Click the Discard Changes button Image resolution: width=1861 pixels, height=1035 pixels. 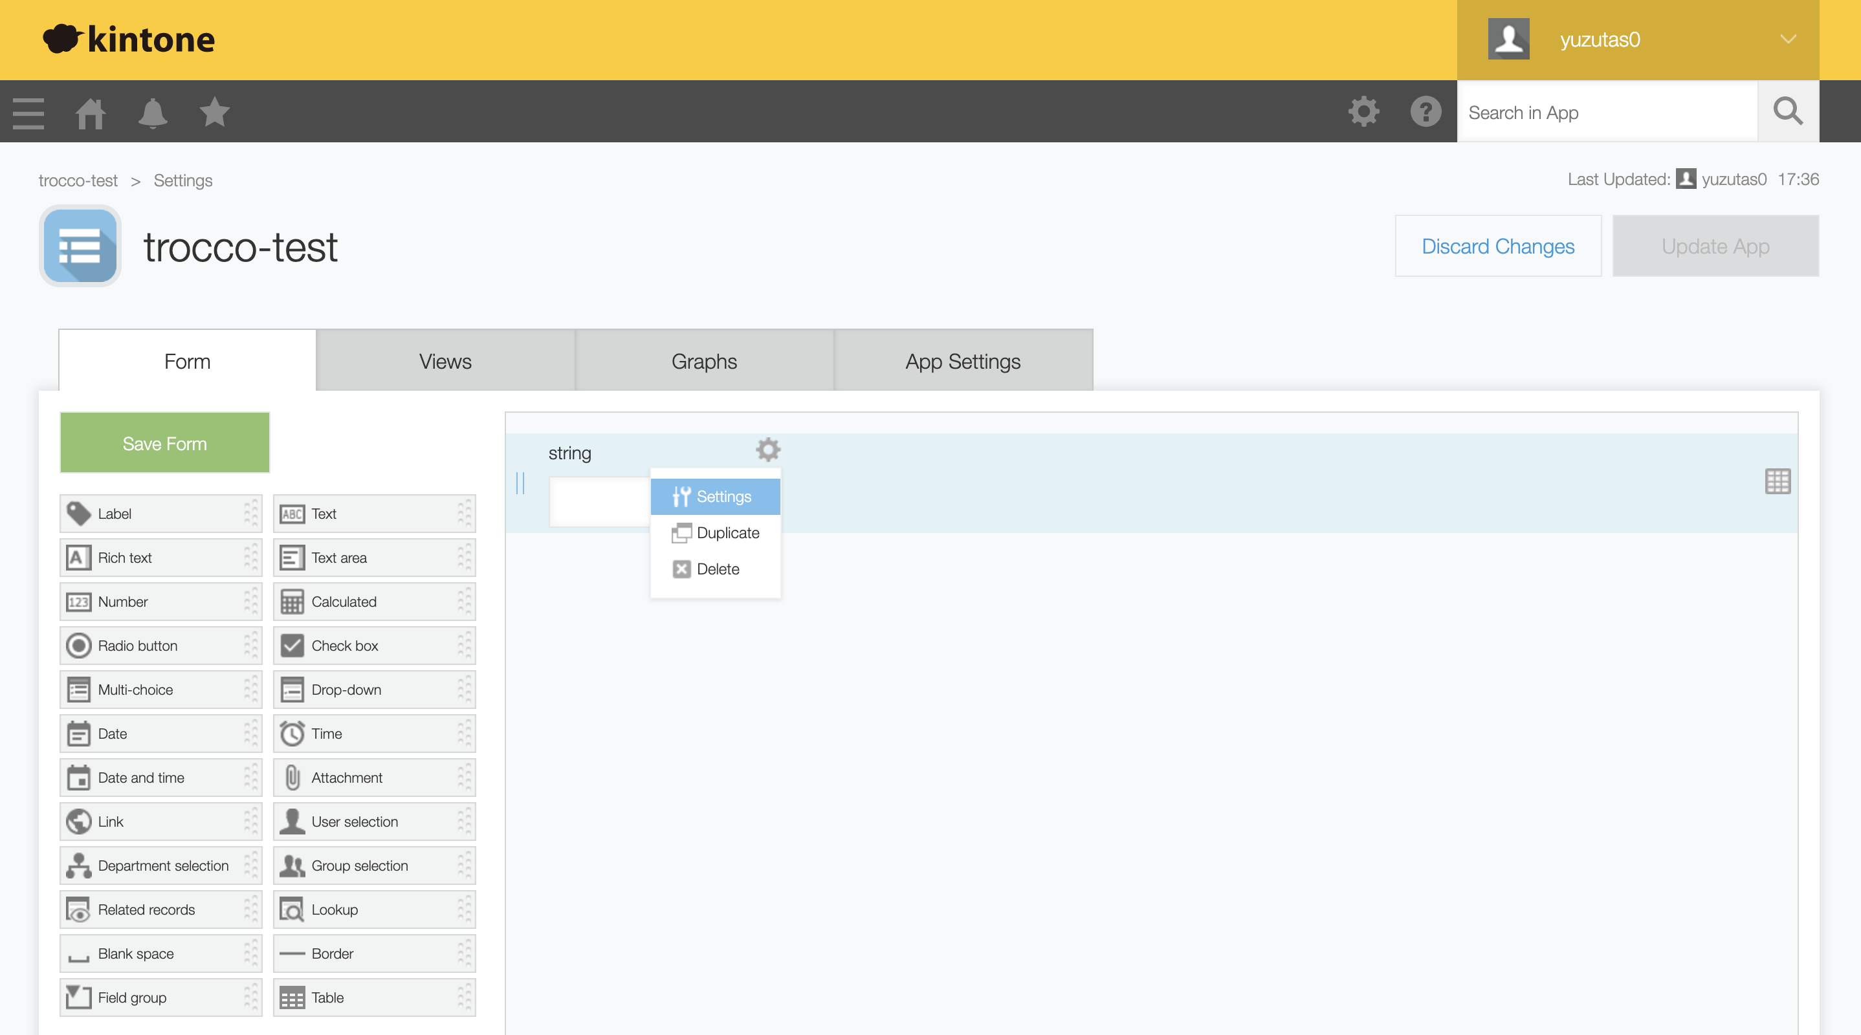pyautogui.click(x=1497, y=246)
